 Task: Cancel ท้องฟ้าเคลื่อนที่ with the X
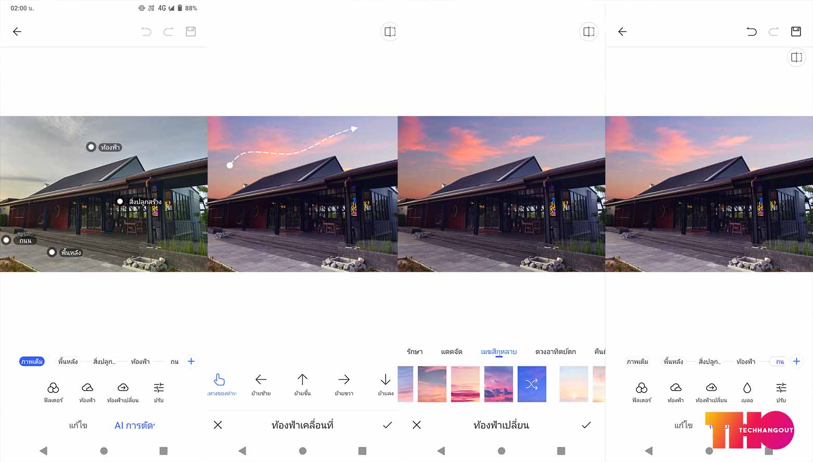[218, 425]
